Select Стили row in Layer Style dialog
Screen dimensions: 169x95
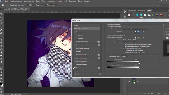tap(87, 25)
